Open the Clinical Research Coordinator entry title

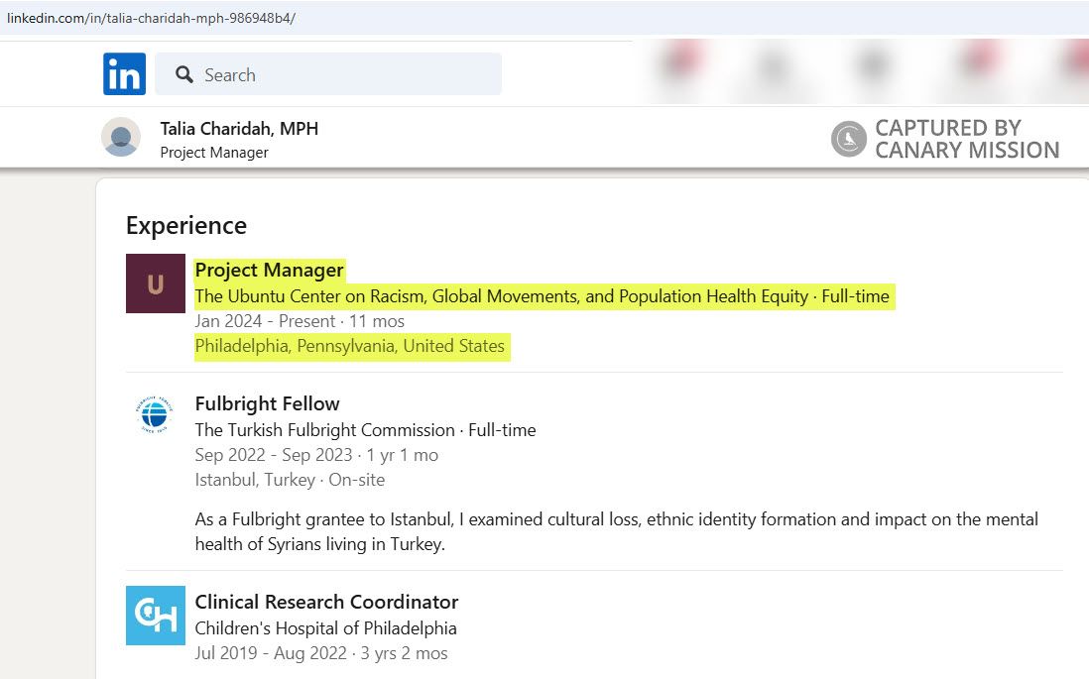pyautogui.click(x=326, y=602)
